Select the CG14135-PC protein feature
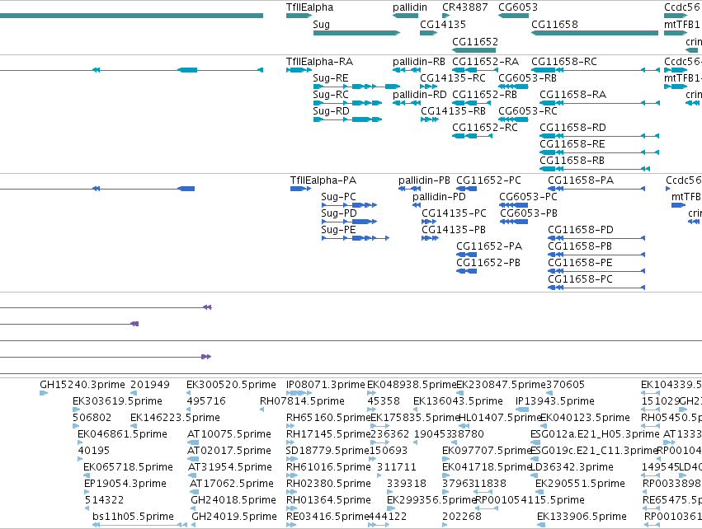Screen dimensions: 702x529 tap(428, 222)
